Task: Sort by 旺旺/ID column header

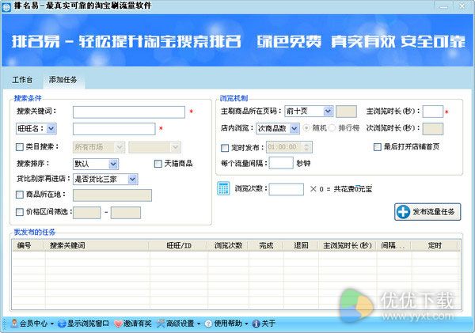Action: coord(178,245)
